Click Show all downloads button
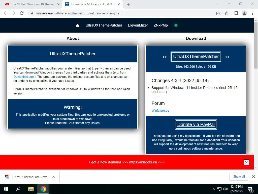258x194 pixels. 239,177
